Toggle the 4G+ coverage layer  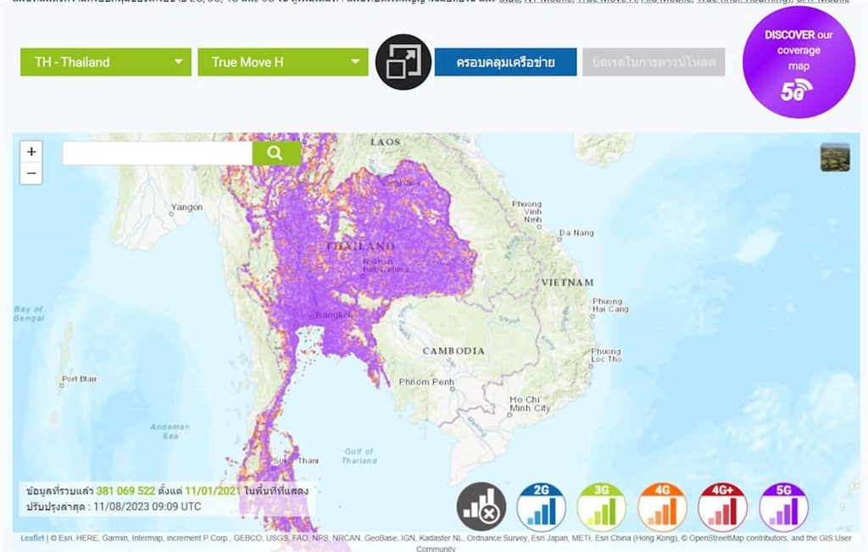click(x=722, y=506)
